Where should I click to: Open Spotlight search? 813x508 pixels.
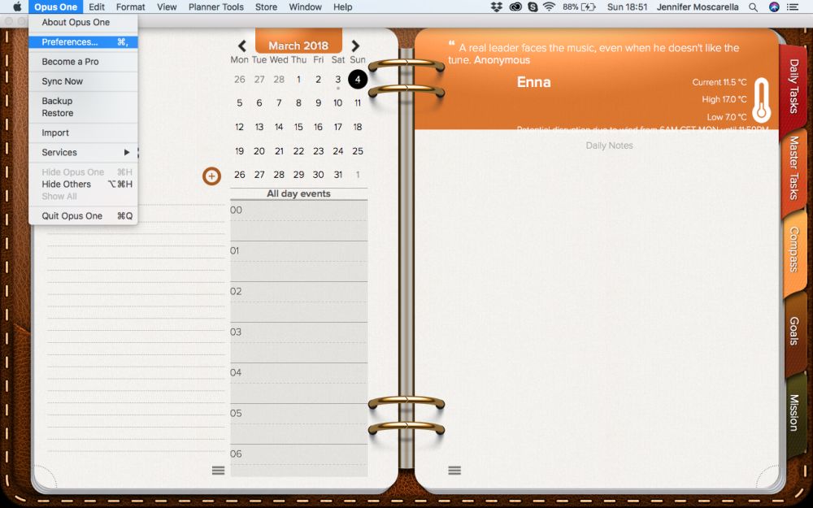coord(754,7)
